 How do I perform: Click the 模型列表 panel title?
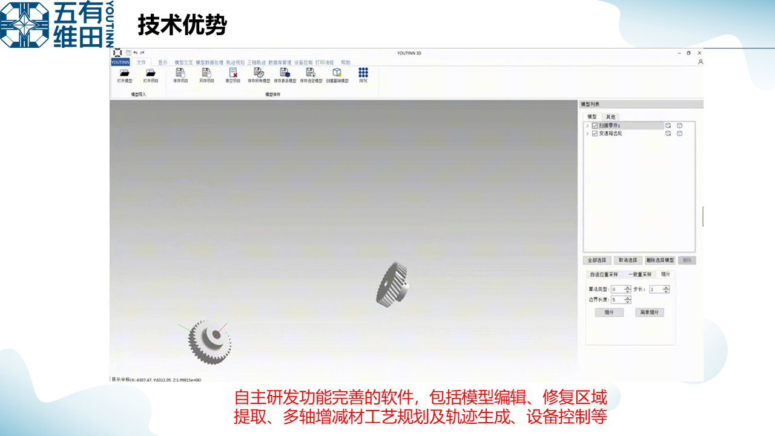590,104
